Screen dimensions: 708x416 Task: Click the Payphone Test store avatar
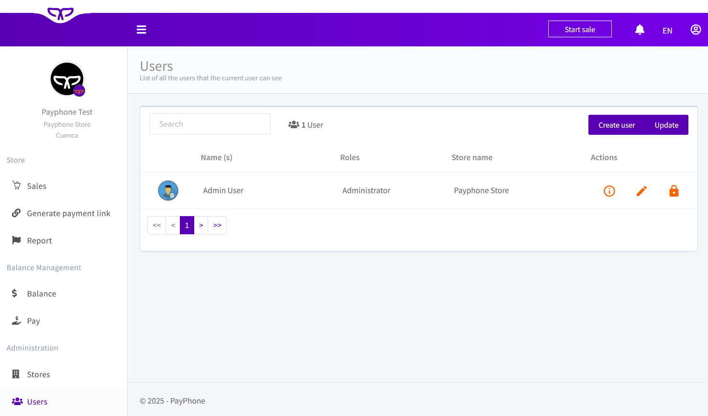67,79
